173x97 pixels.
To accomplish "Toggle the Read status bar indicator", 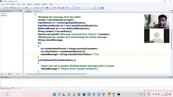I will click(152, 91).
